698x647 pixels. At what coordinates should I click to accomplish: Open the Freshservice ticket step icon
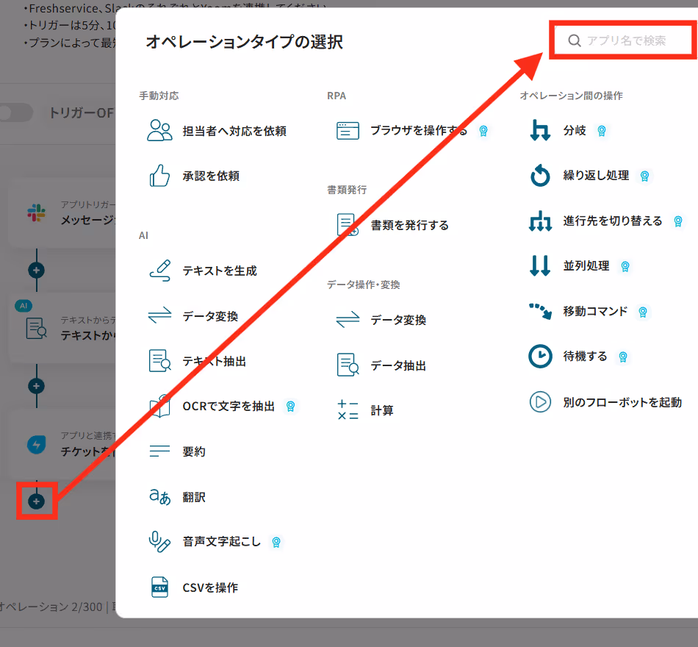click(37, 444)
